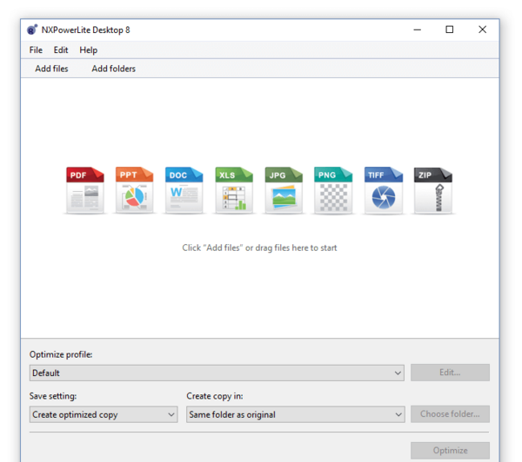This screenshot has height=462, width=522.
Task: Select the DOC Word document icon
Action: [x=184, y=190]
